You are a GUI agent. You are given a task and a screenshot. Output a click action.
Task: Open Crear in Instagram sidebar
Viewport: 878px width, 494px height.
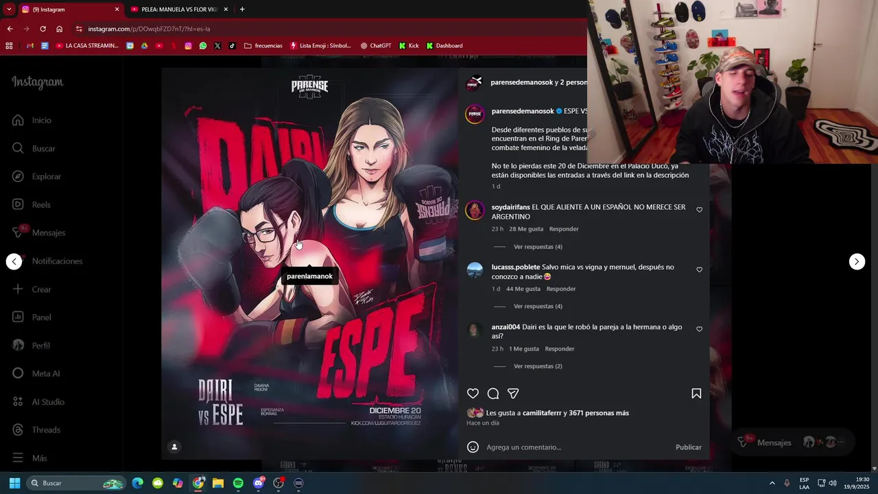click(32, 290)
